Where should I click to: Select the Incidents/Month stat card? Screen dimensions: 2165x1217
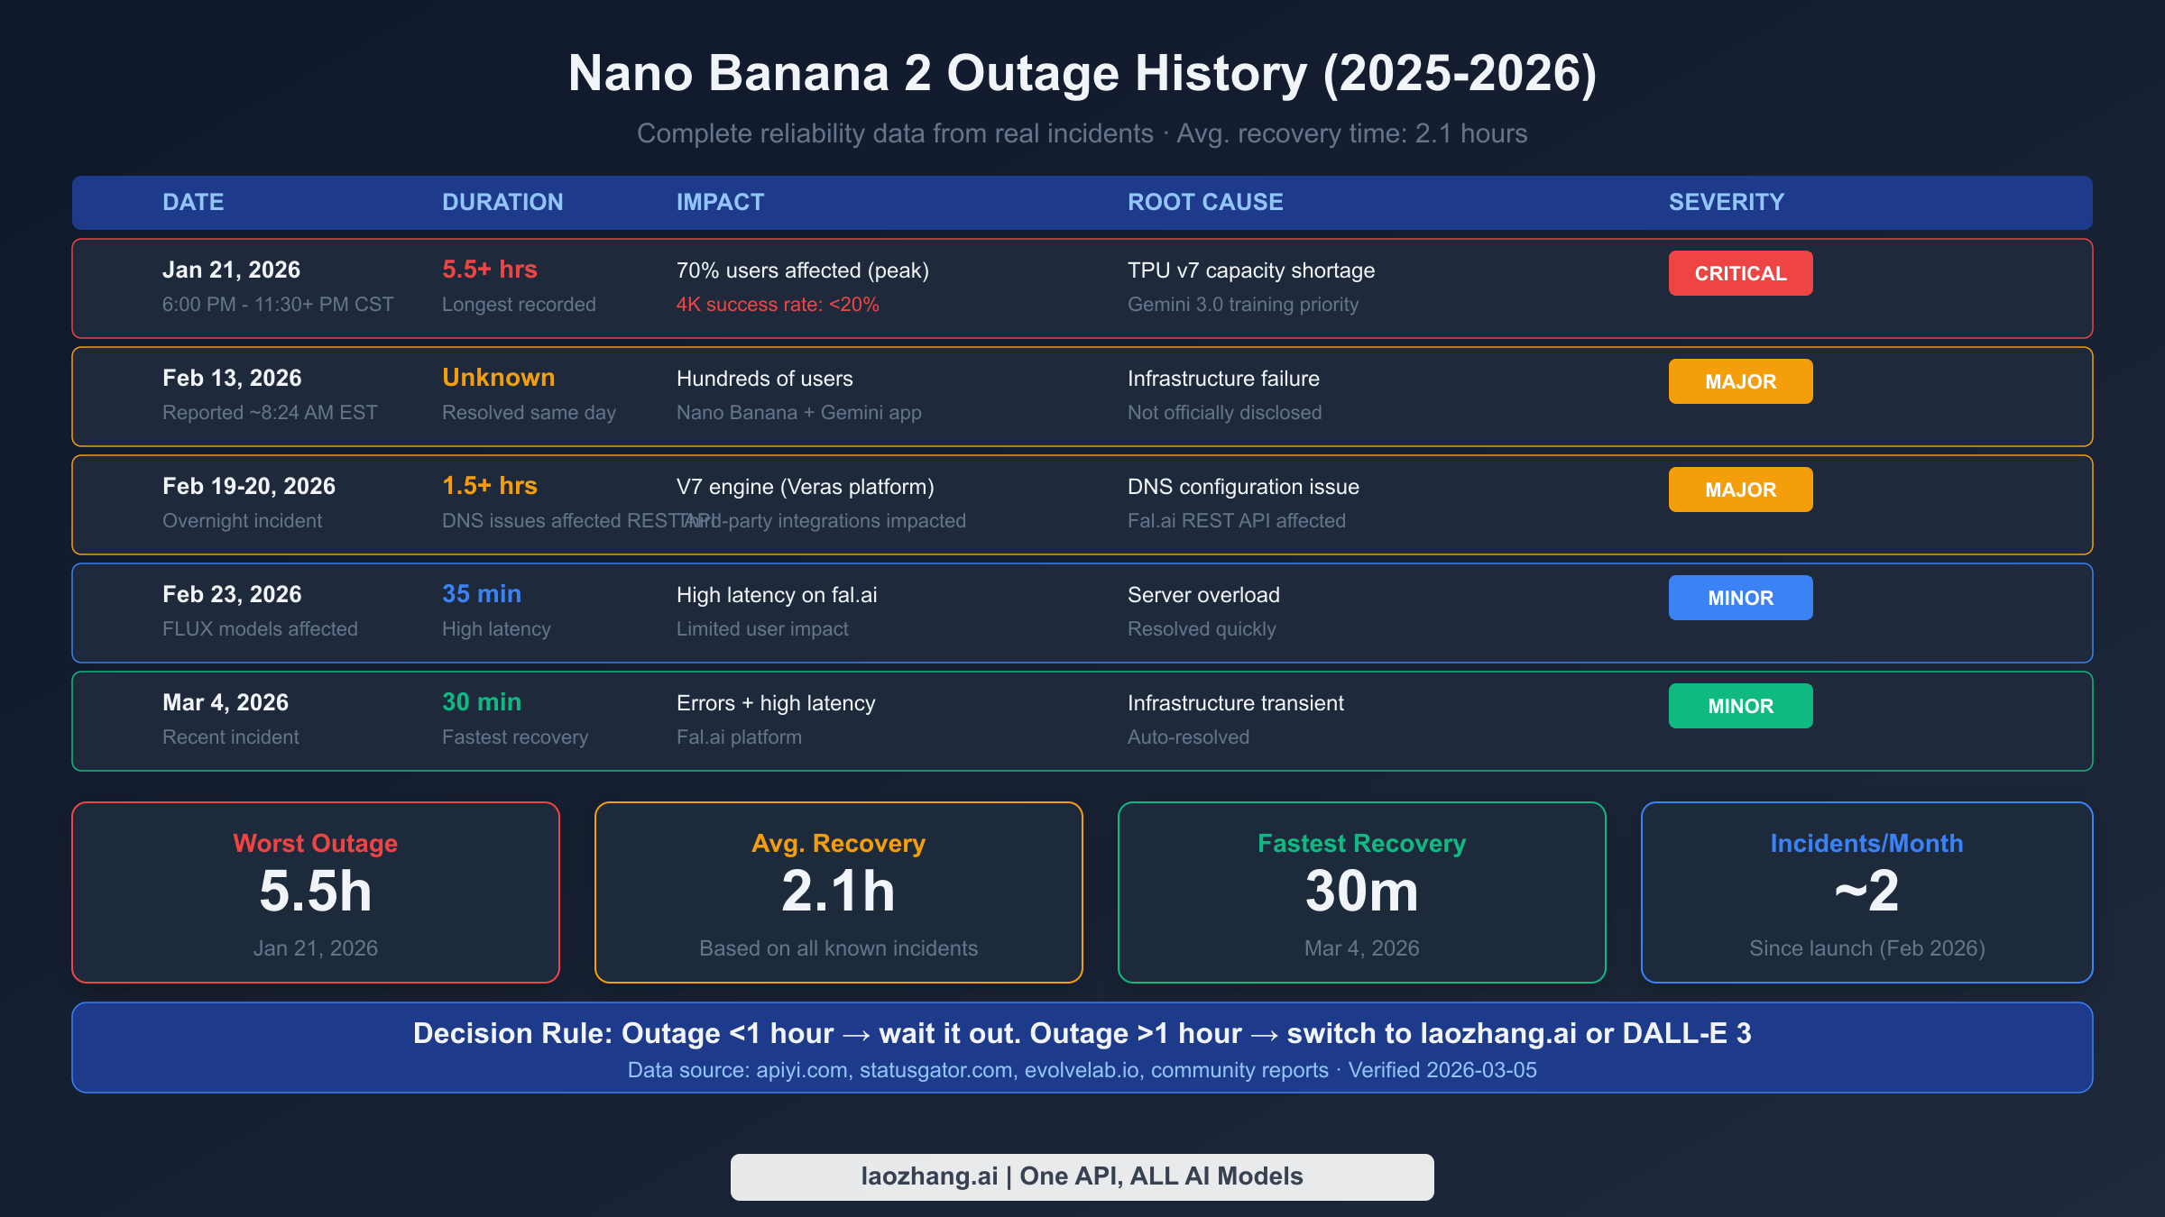(x=1866, y=892)
